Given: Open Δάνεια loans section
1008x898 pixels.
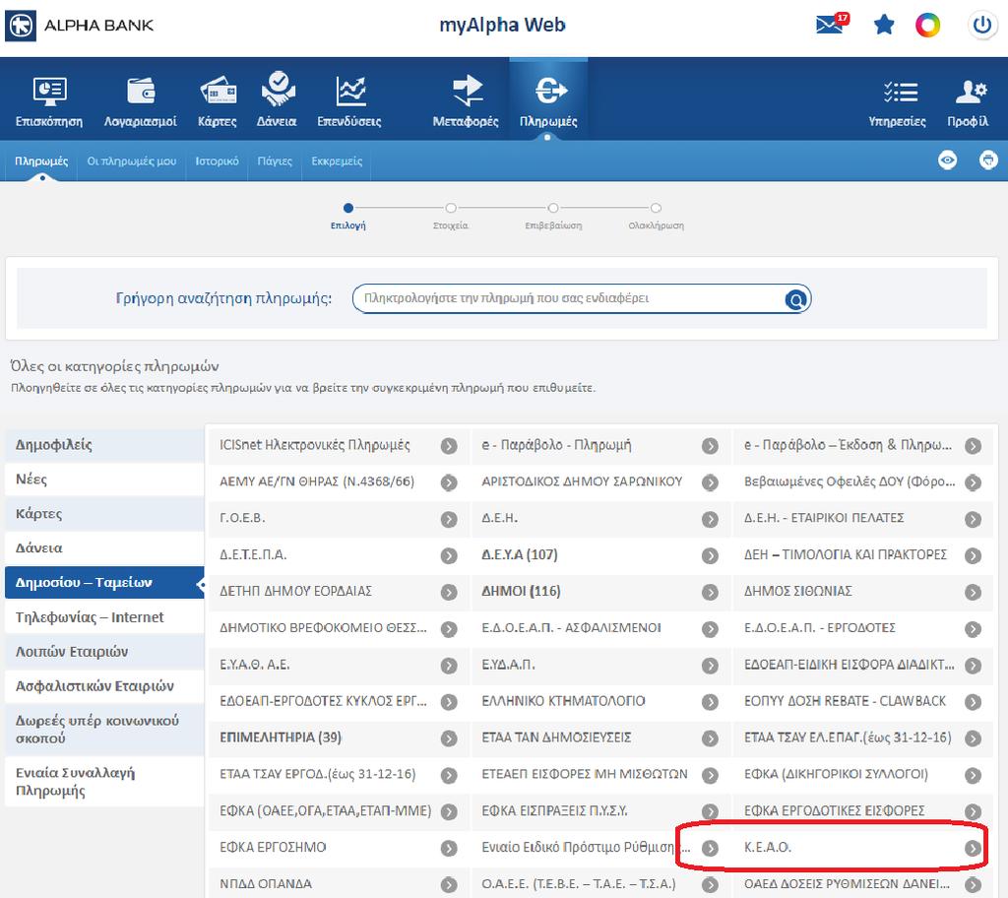Looking at the screenshot, I should pos(277,101).
